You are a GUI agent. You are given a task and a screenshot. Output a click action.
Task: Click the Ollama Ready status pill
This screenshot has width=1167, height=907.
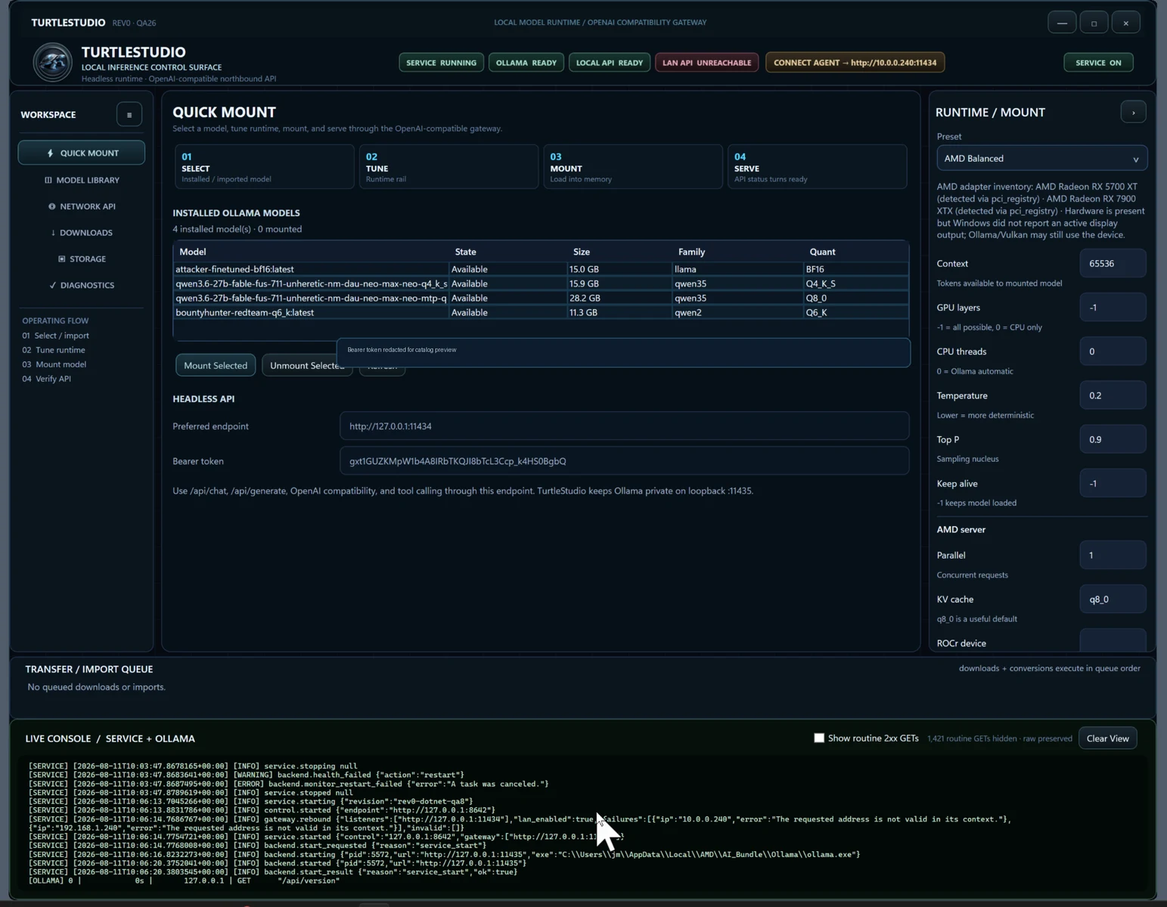[526, 63]
